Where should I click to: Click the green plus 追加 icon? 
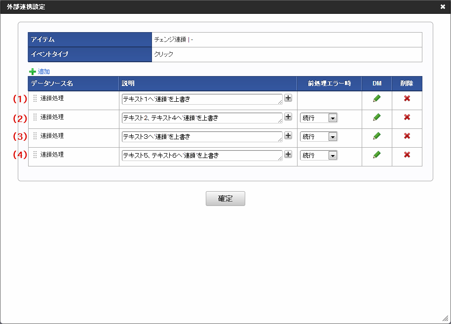(x=33, y=72)
